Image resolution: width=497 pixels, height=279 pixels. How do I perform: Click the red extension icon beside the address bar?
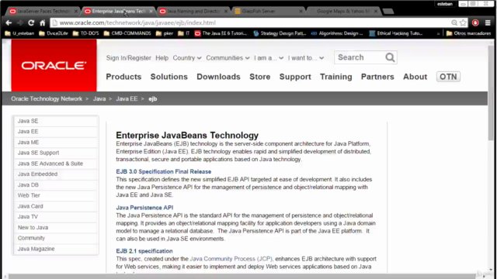[x=475, y=22]
